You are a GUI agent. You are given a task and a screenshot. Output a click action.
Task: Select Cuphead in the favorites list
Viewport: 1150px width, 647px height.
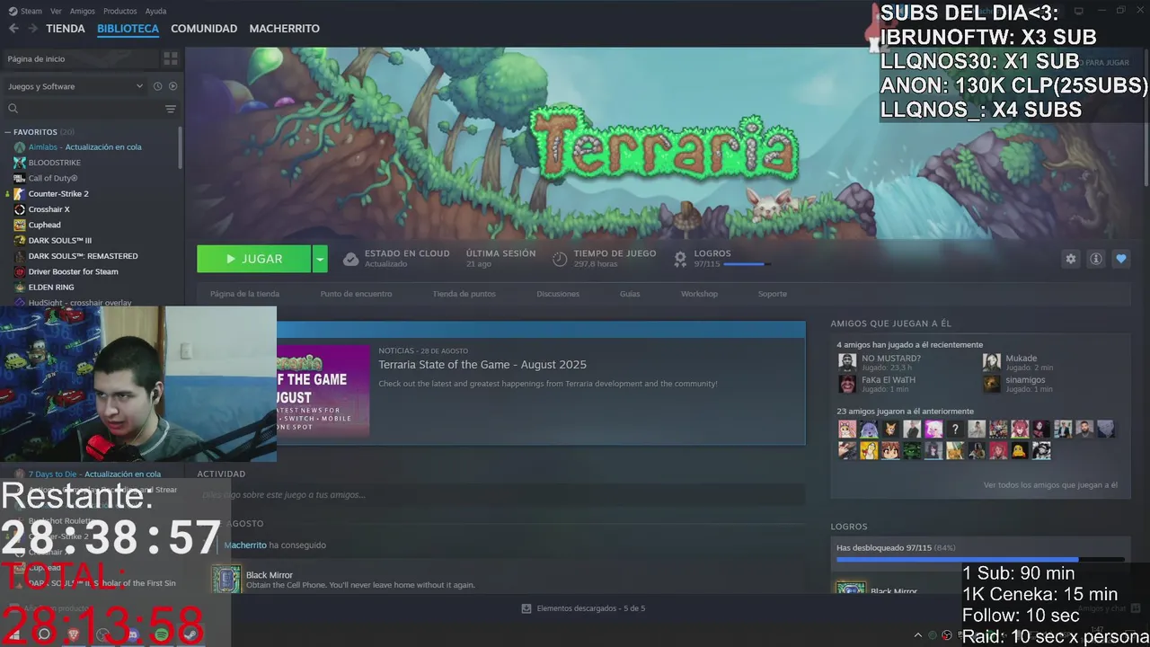pyautogui.click(x=44, y=225)
